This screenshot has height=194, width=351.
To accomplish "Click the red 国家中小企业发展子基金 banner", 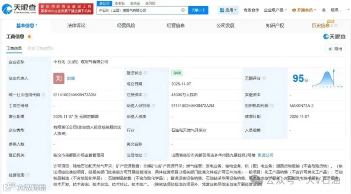I will tap(66, 9).
